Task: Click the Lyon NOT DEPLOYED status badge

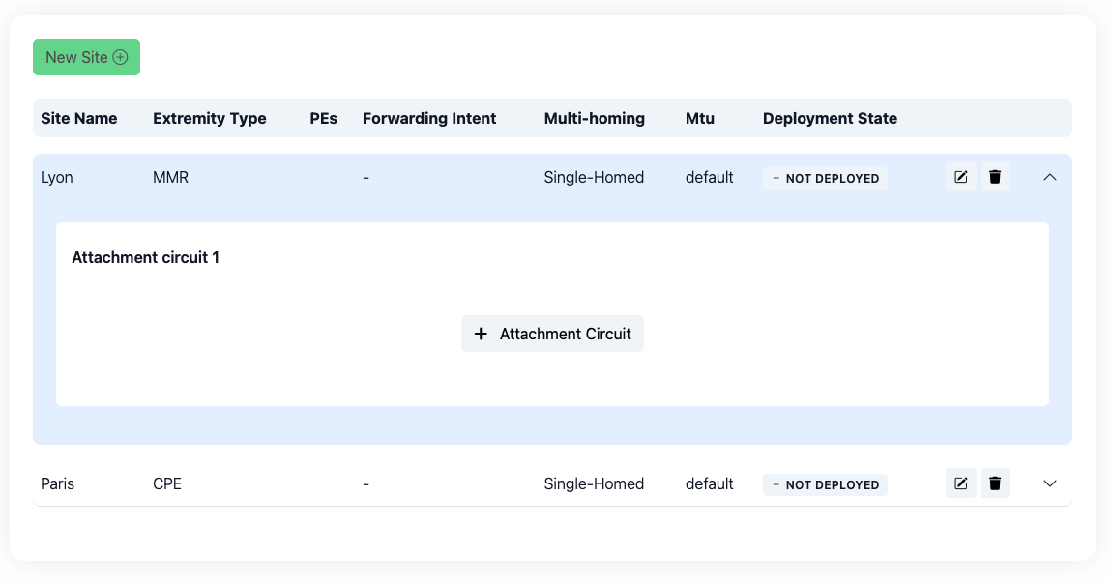Action: 825,178
